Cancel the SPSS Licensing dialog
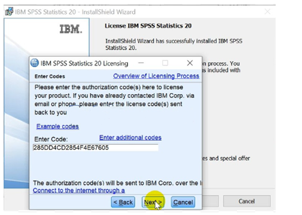Viewport: 302px width, 215px height. [183, 202]
